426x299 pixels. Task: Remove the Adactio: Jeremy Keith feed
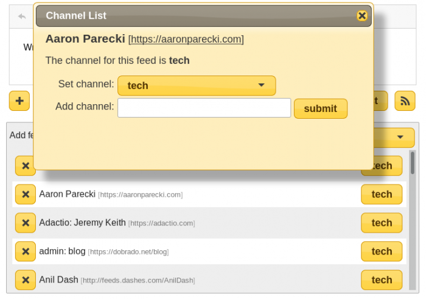click(26, 223)
